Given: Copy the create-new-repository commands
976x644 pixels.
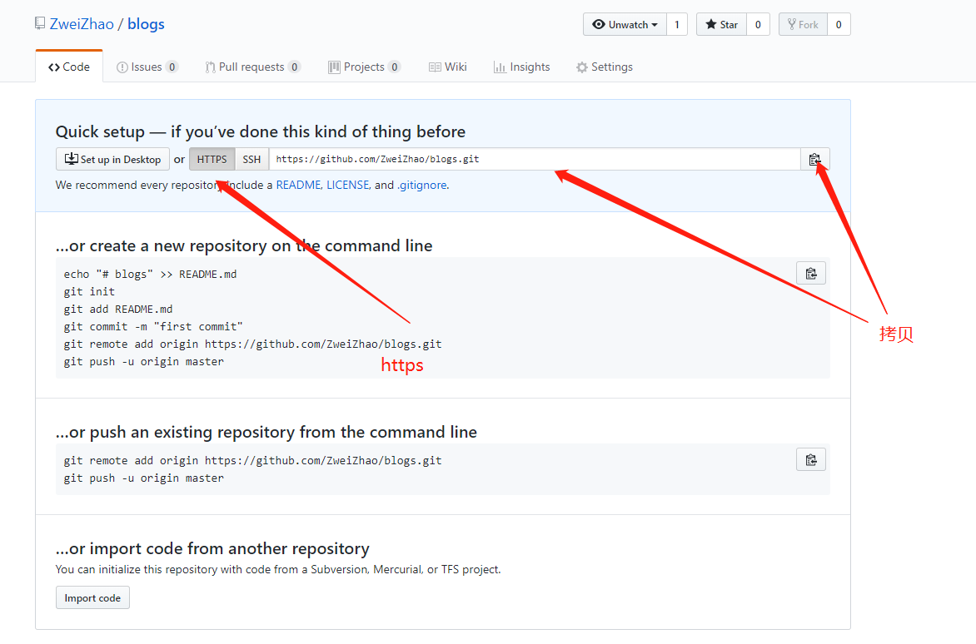Looking at the screenshot, I should (x=811, y=273).
